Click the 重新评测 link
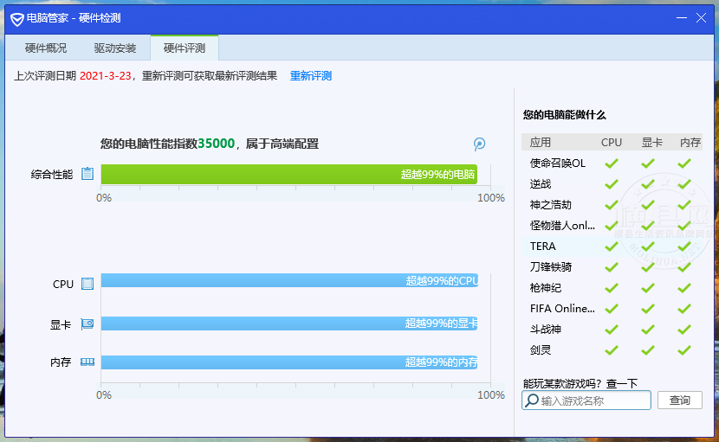Viewport: 719px width, 442px height. click(310, 75)
